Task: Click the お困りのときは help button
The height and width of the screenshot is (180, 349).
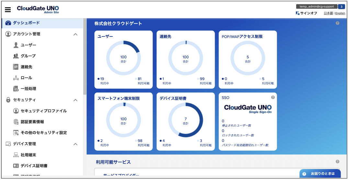Action: pos(320,174)
